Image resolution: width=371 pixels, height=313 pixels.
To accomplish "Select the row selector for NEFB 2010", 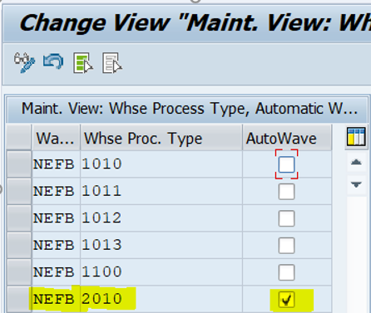I will tap(19, 300).
